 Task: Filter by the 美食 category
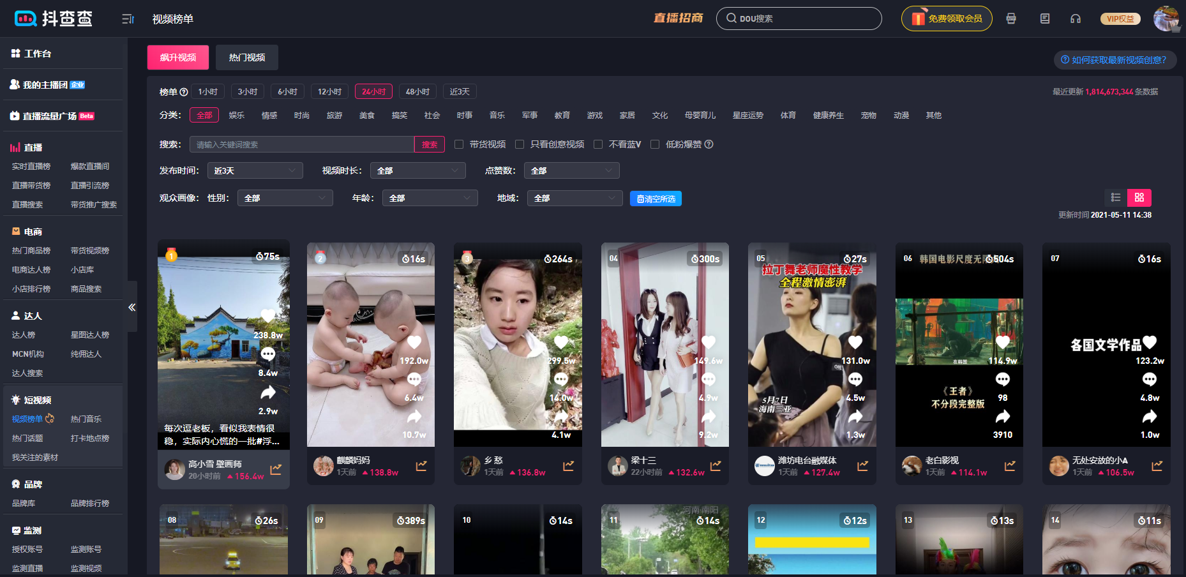point(367,116)
